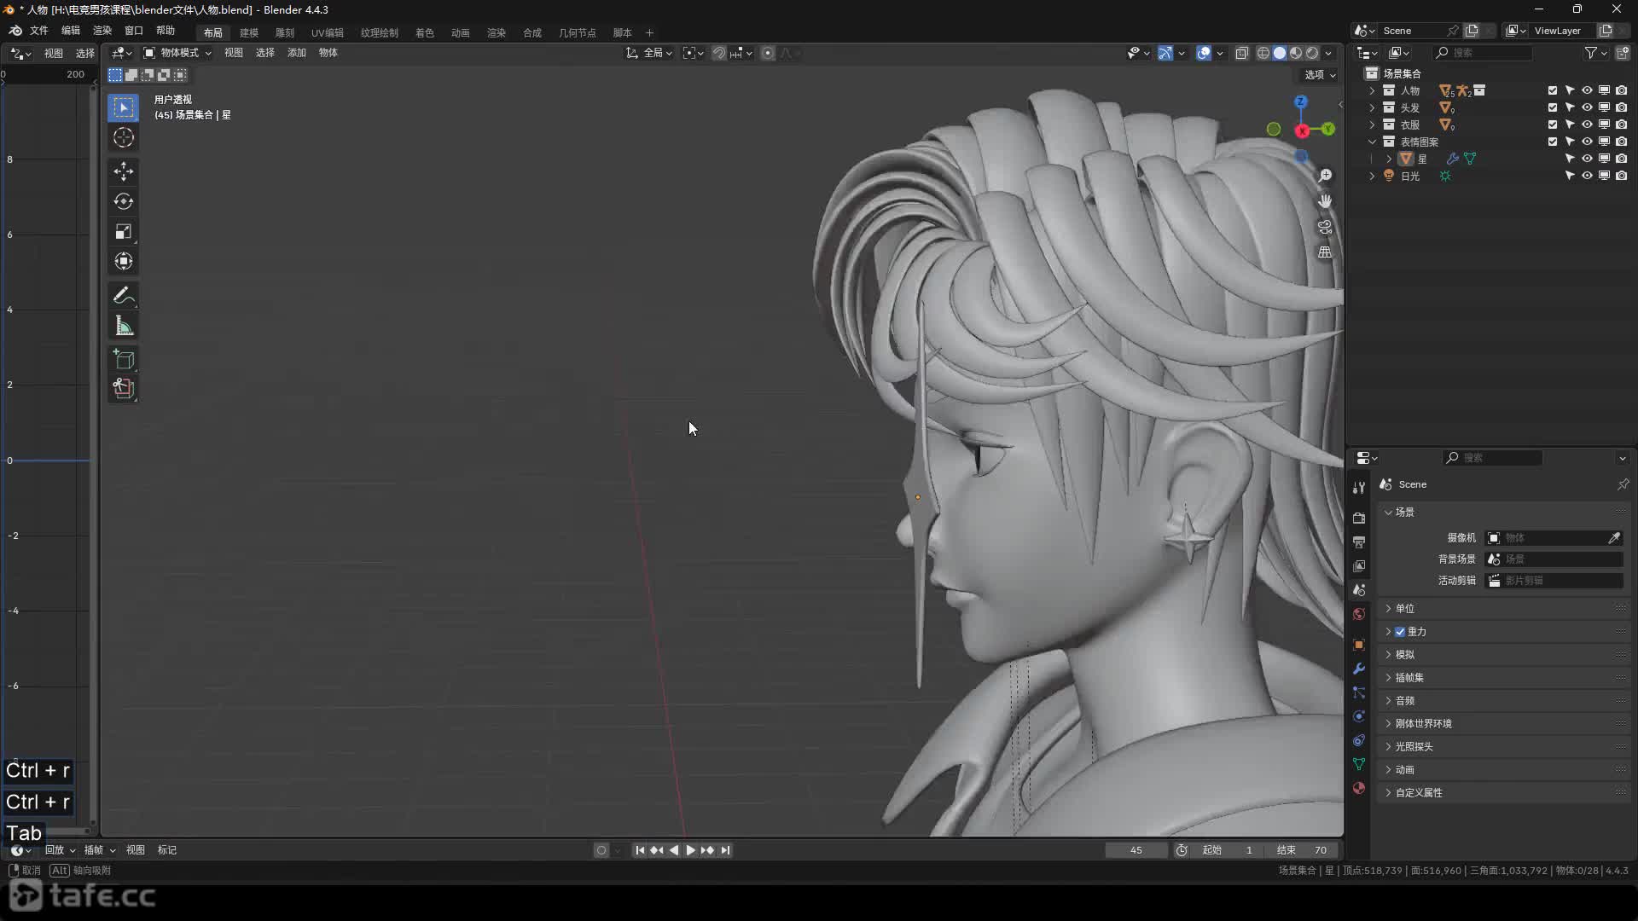Image resolution: width=1638 pixels, height=921 pixels.
Task: Uncheck the 重力 gravity checkbox
Action: [x=1400, y=632]
